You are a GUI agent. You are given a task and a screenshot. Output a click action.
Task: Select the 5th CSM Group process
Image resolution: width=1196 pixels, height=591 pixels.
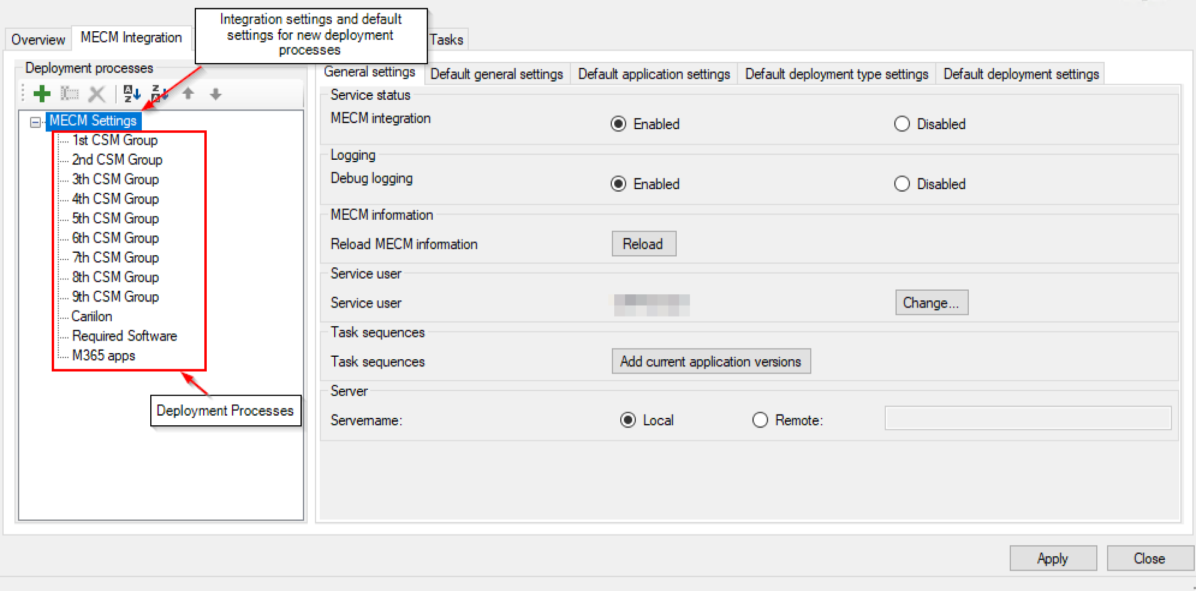pos(115,218)
